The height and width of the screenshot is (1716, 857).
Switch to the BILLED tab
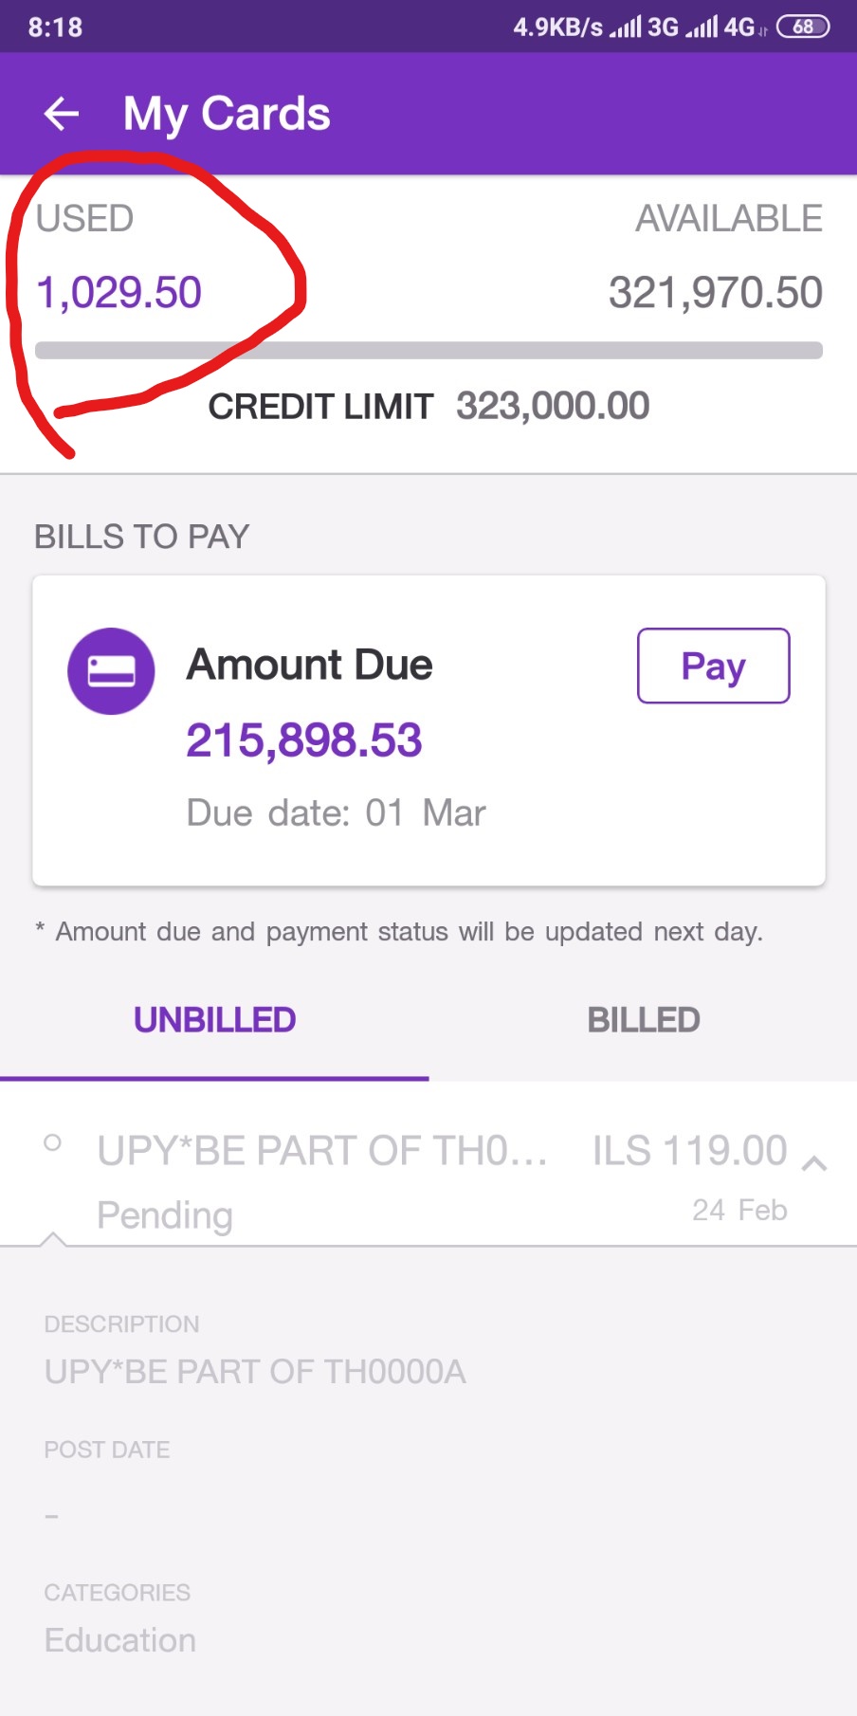point(643,1020)
